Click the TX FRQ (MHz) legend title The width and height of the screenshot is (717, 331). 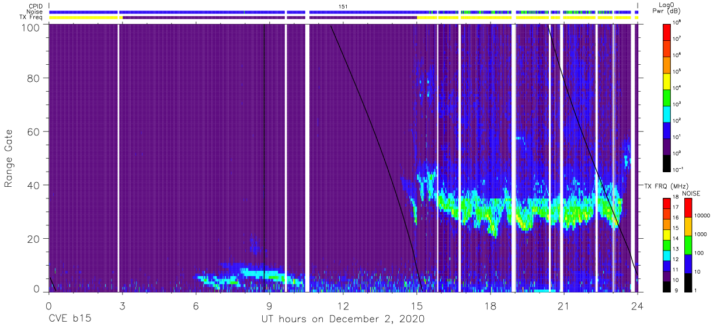coord(665,186)
